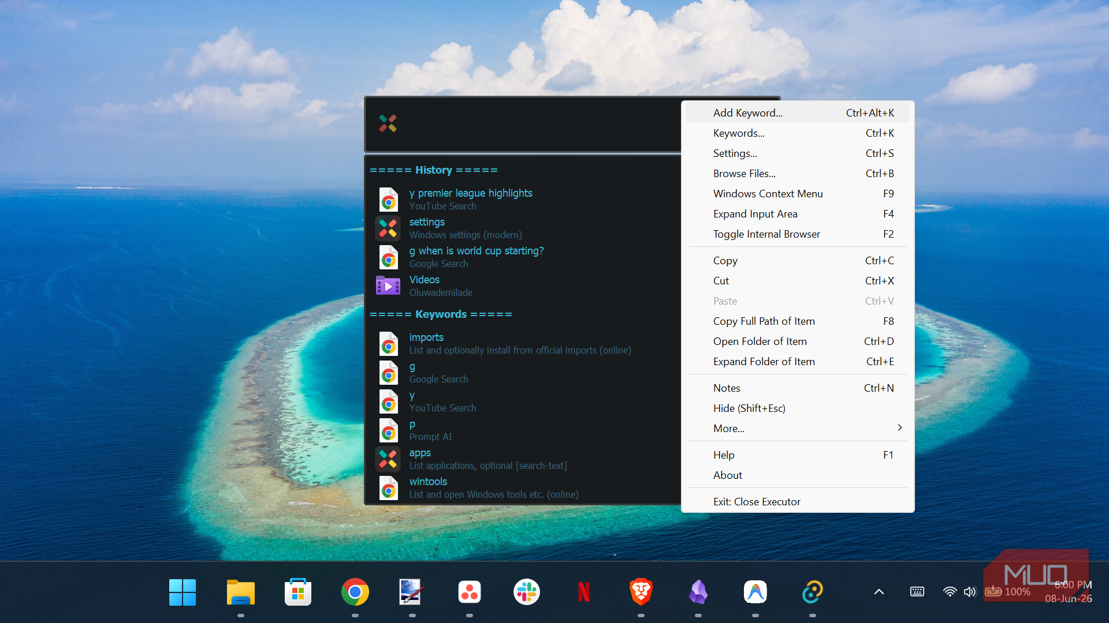The image size is (1109, 623).
Task: Click Chrome icon beside world cup search
Action: (x=388, y=257)
